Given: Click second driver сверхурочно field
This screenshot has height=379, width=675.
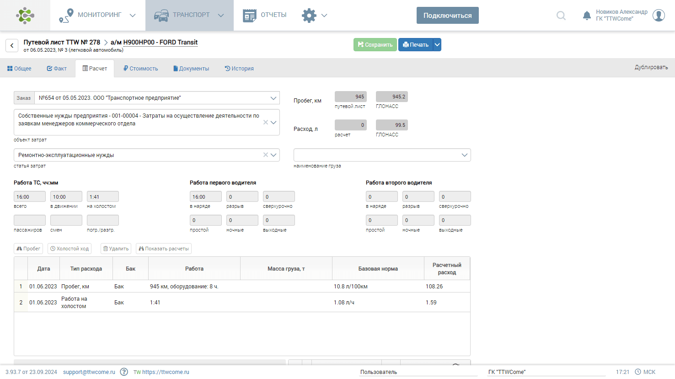Looking at the screenshot, I should (x=455, y=196).
